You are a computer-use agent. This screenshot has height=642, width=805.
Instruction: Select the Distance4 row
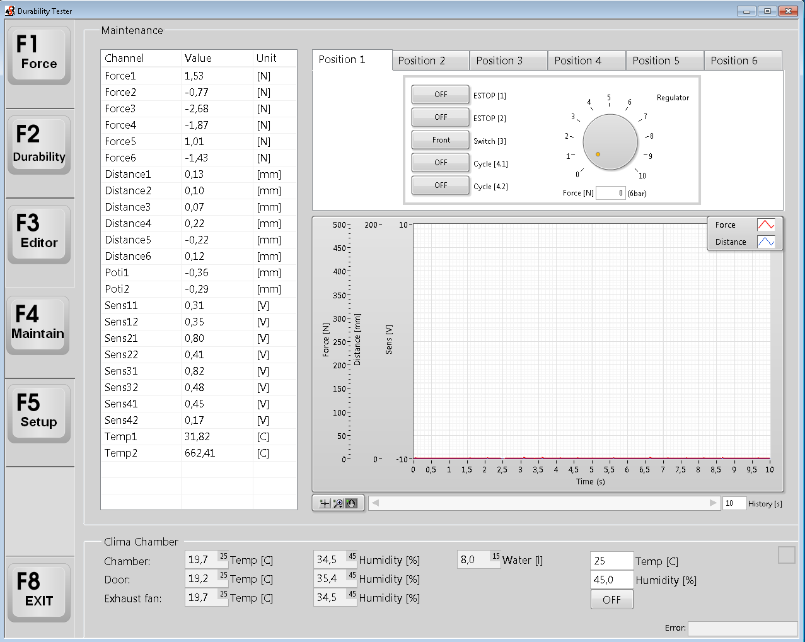199,223
